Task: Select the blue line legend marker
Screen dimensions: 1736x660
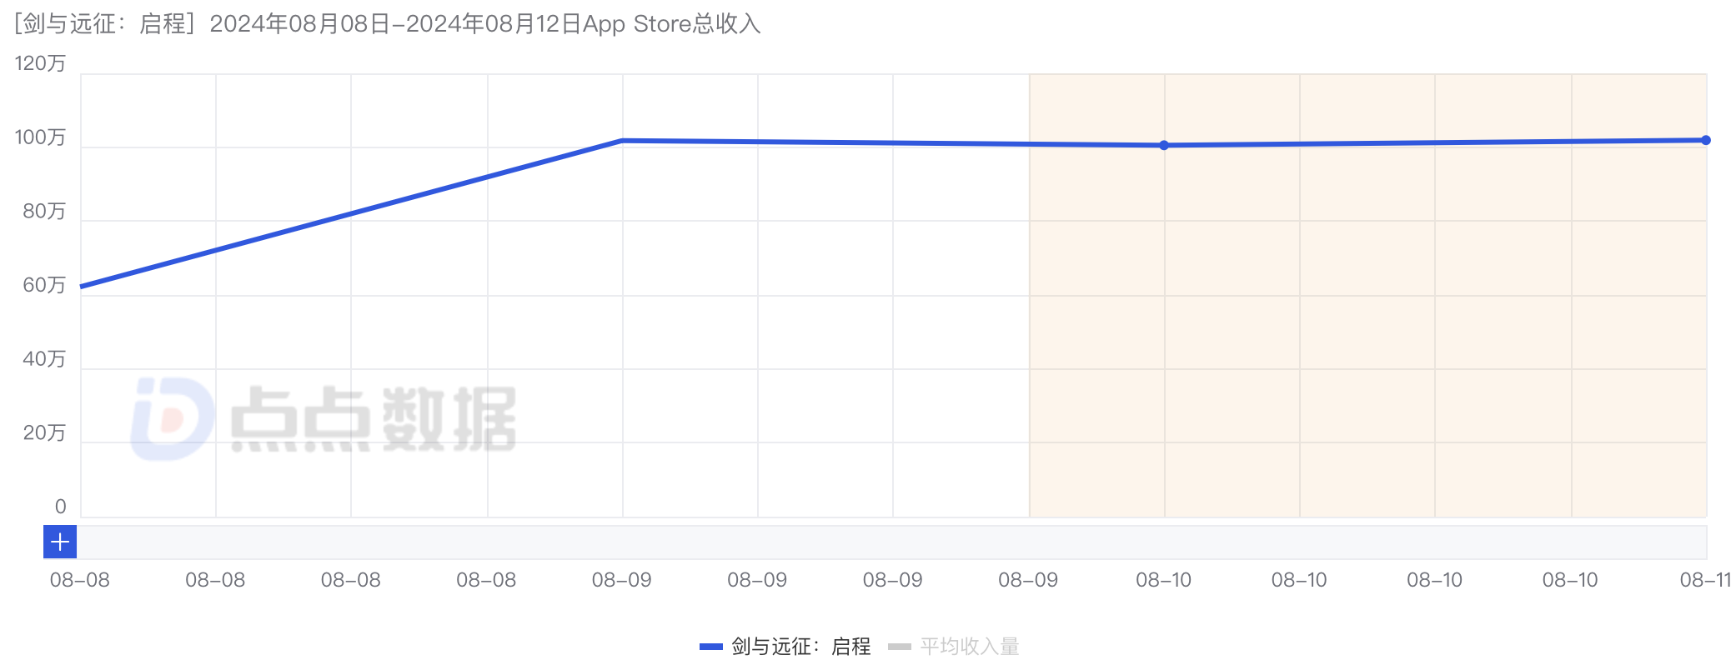Action: [713, 645]
